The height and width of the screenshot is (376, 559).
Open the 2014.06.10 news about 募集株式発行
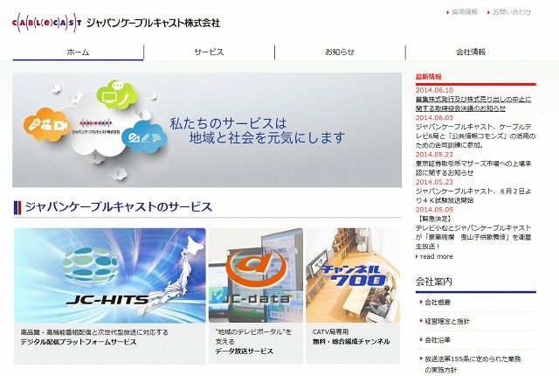tap(473, 104)
